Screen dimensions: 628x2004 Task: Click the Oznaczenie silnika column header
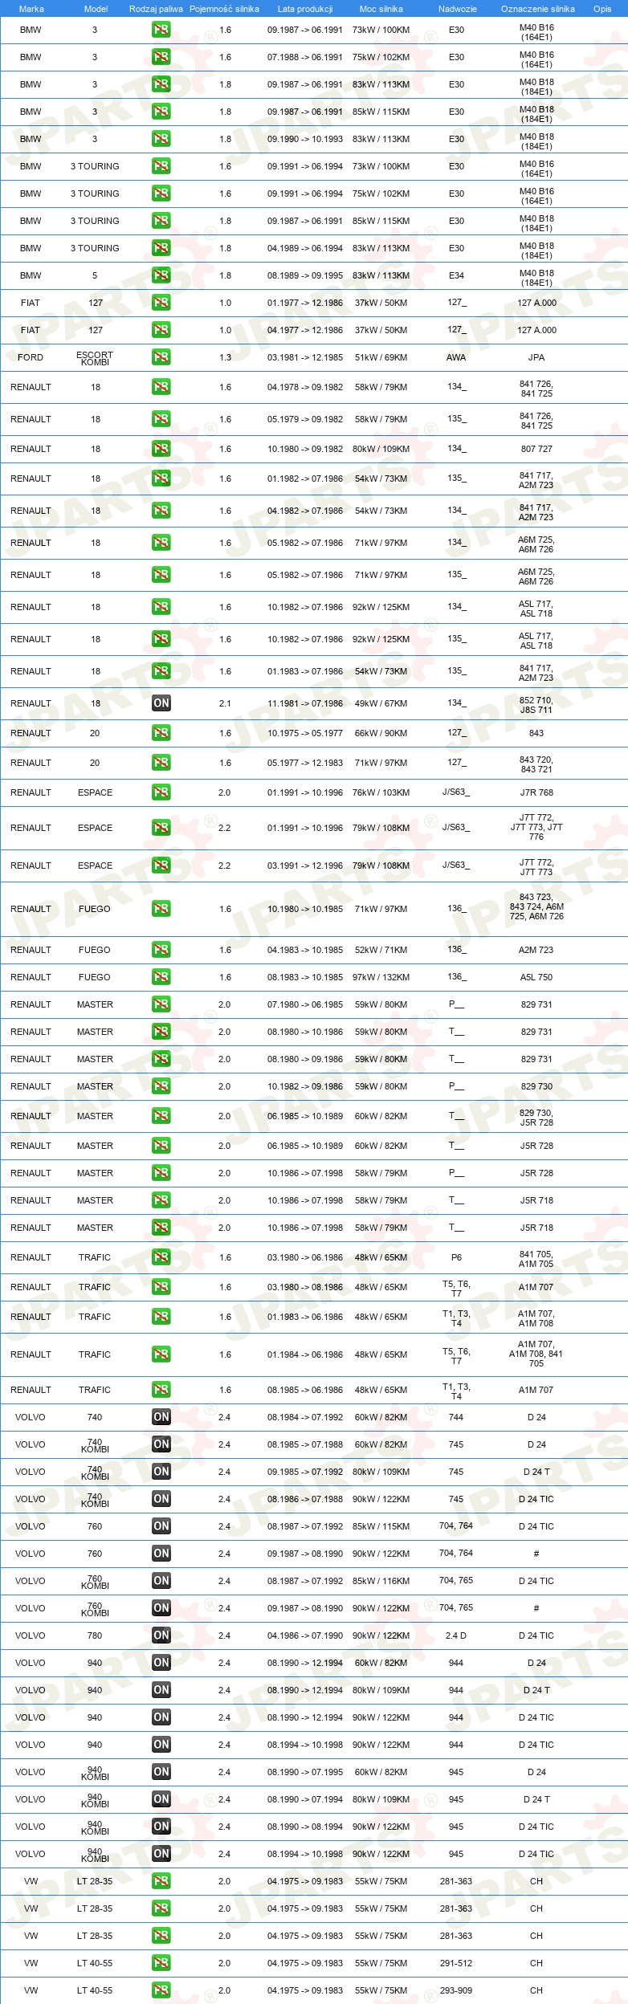tap(538, 9)
